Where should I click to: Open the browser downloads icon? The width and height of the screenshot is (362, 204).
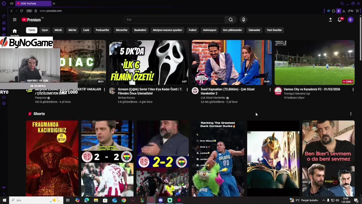(x=344, y=11)
